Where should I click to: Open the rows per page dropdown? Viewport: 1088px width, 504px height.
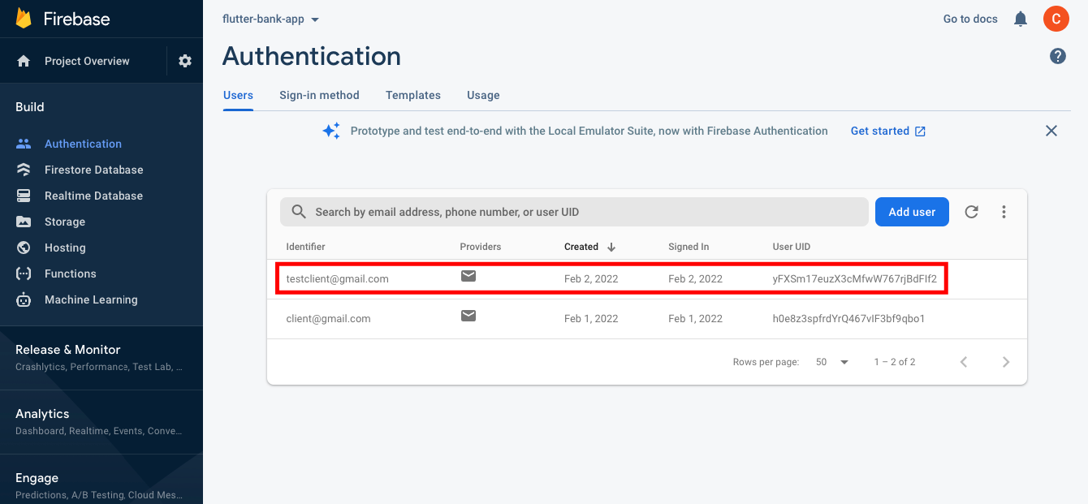click(x=832, y=362)
